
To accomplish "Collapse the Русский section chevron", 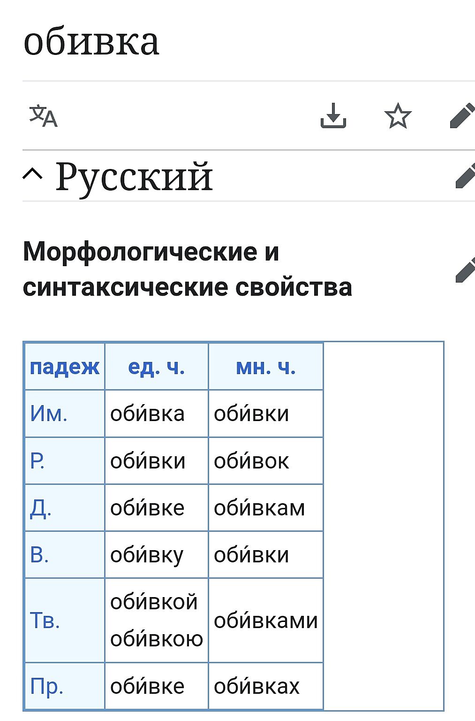I will pos(32,176).
